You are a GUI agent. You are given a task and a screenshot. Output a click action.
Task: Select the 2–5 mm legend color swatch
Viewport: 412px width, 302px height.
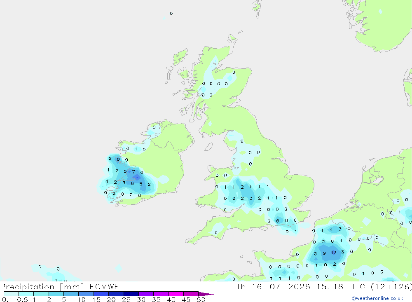[x=56, y=294]
